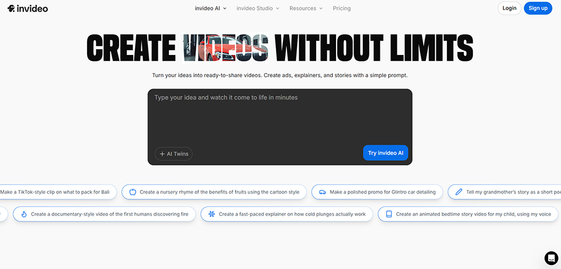Viewport: 561px width, 269px height.
Task: Open the Pricing page
Action: [x=342, y=8]
